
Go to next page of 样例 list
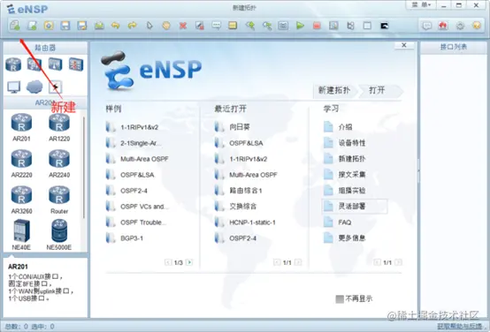[x=189, y=262]
